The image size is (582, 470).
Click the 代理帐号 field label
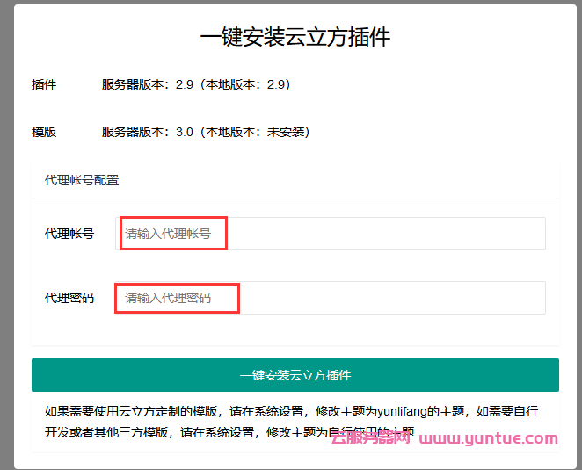69,234
